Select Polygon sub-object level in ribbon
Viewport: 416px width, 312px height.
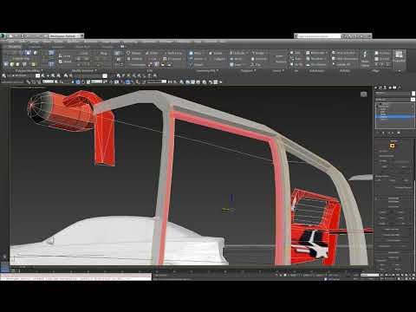point(24,64)
